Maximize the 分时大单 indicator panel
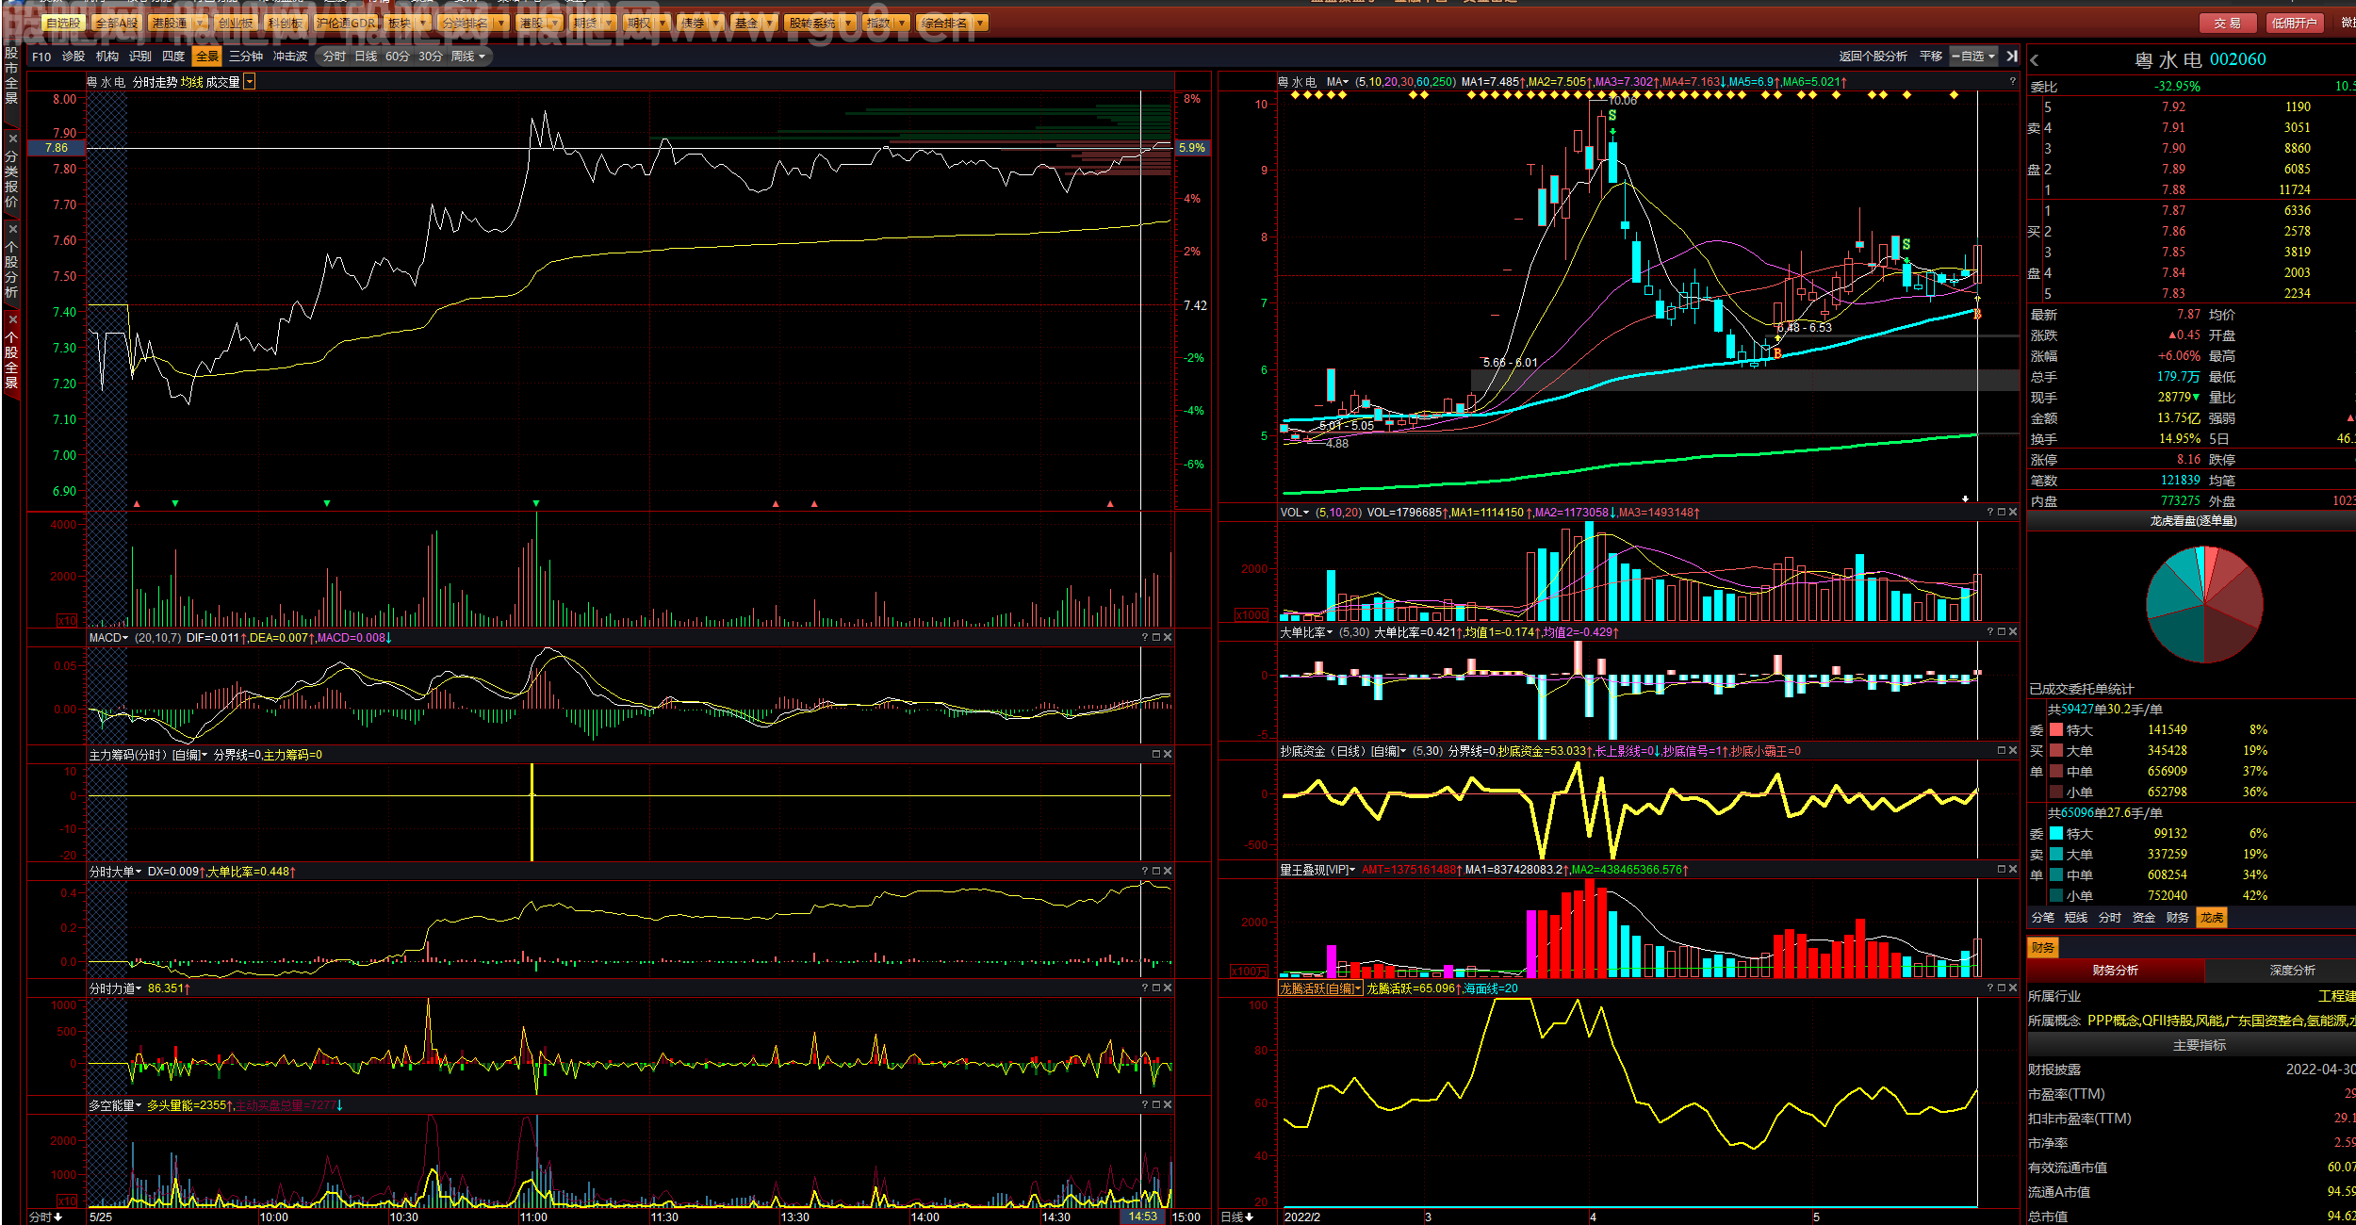2356x1225 pixels. (x=1156, y=872)
